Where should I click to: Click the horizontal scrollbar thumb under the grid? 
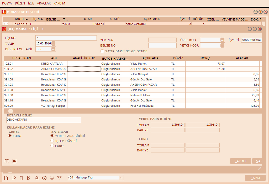[11, 111]
